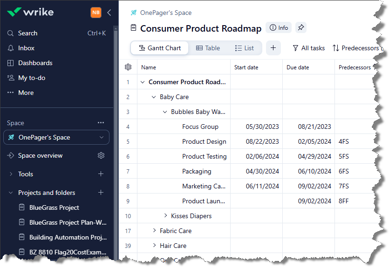Viewport: 389px width, 267px height.
Task: Expand the Fabric Care group
Action: pos(154,230)
